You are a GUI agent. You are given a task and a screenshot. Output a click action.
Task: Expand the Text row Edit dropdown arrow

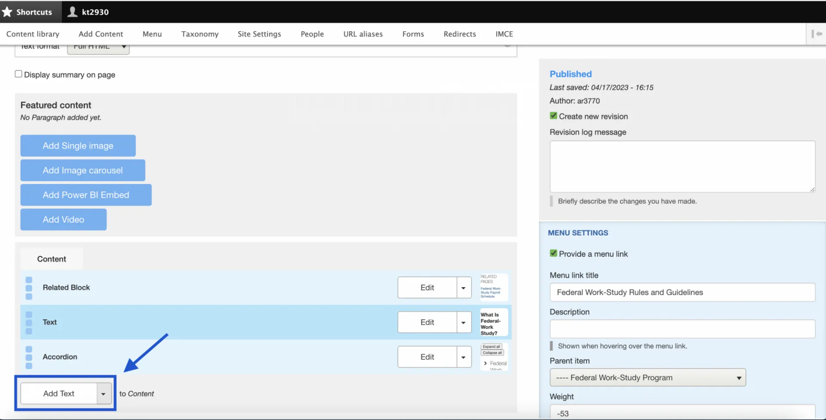(x=464, y=322)
